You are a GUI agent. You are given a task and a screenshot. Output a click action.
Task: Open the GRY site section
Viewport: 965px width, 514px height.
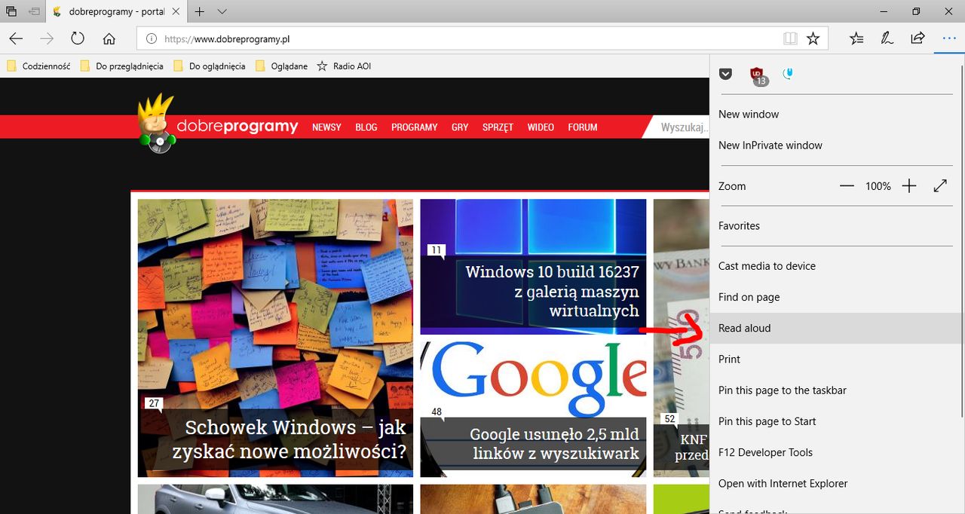pos(460,127)
